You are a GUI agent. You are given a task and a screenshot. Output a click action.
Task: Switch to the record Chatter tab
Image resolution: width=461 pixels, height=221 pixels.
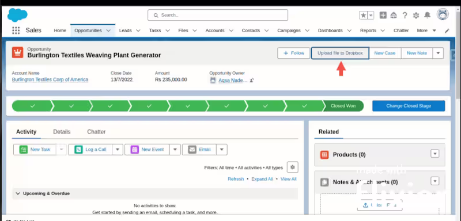click(96, 132)
